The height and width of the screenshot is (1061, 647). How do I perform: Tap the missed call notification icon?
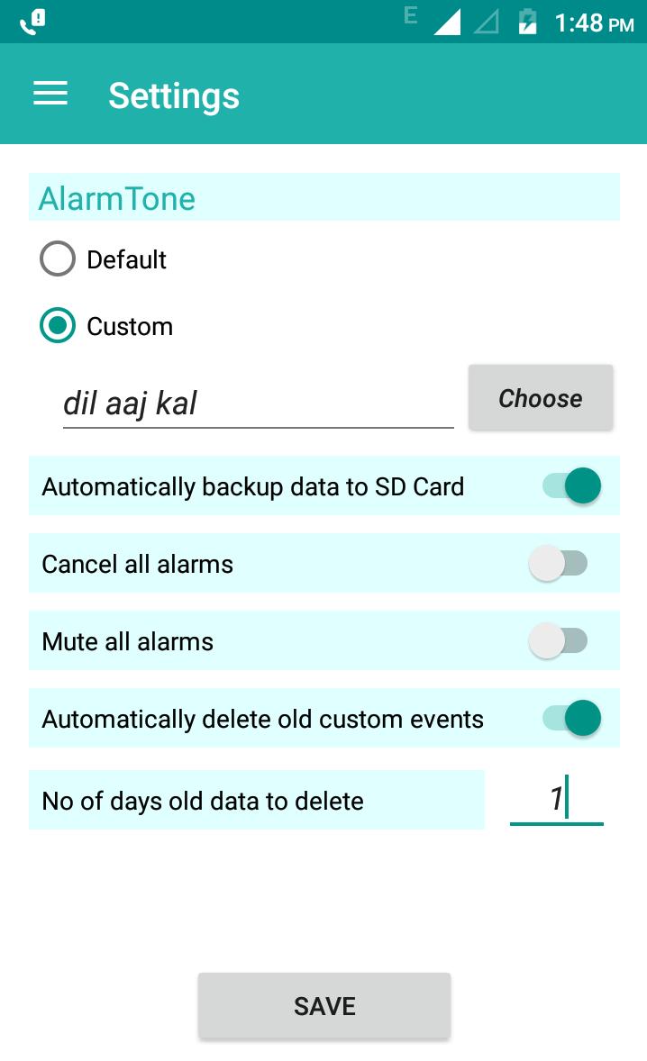(x=32, y=22)
